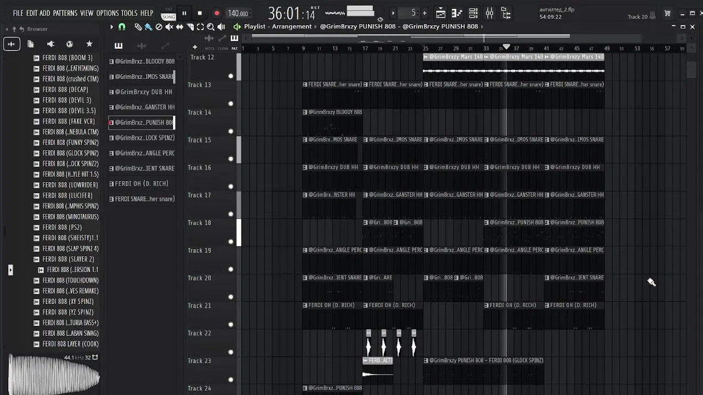Mute Track 18 using its toggle dot
Image resolution: width=703 pixels, height=395 pixels.
coord(231,241)
